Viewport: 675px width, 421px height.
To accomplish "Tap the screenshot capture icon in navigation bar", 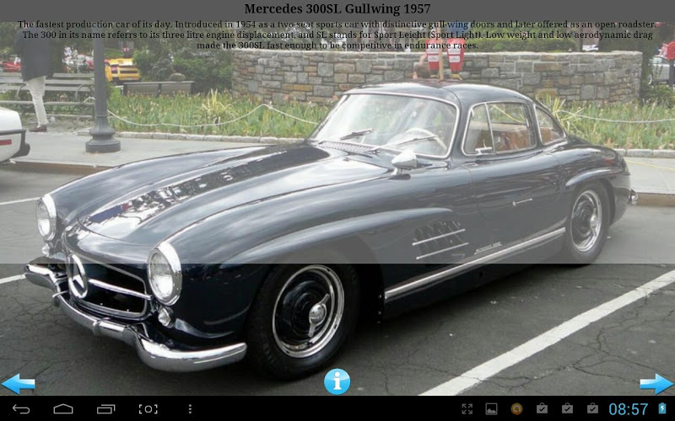I will [148, 409].
